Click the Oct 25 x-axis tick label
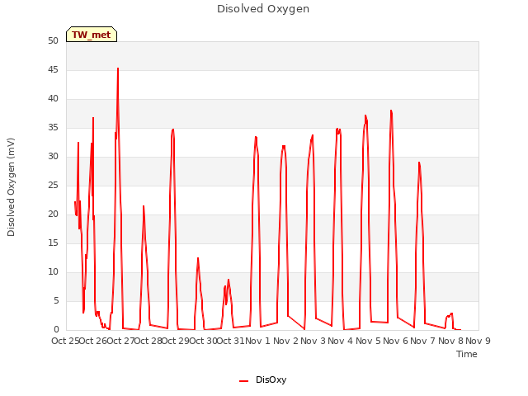 65,341
